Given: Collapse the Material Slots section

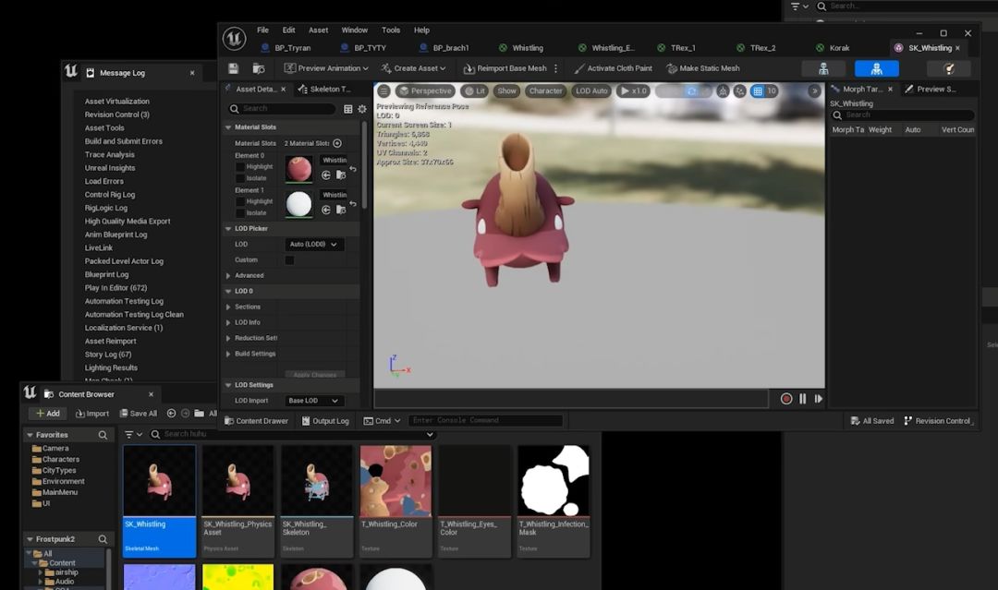Looking at the screenshot, I should tap(228, 127).
